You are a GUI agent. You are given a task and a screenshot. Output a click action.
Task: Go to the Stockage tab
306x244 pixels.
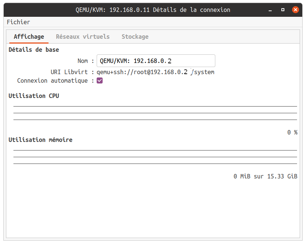click(135, 37)
